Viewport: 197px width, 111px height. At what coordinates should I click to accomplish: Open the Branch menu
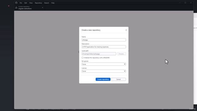[x=46, y=3]
